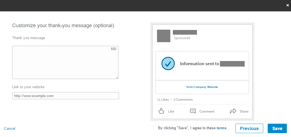The image size is (291, 137).
Task: Click the redacted company name in the preview header
Action: 185,32
